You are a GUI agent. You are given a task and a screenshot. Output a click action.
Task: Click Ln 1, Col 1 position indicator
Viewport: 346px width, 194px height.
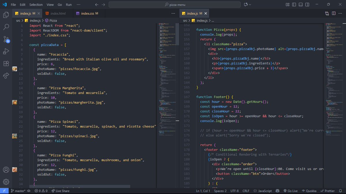(203, 191)
